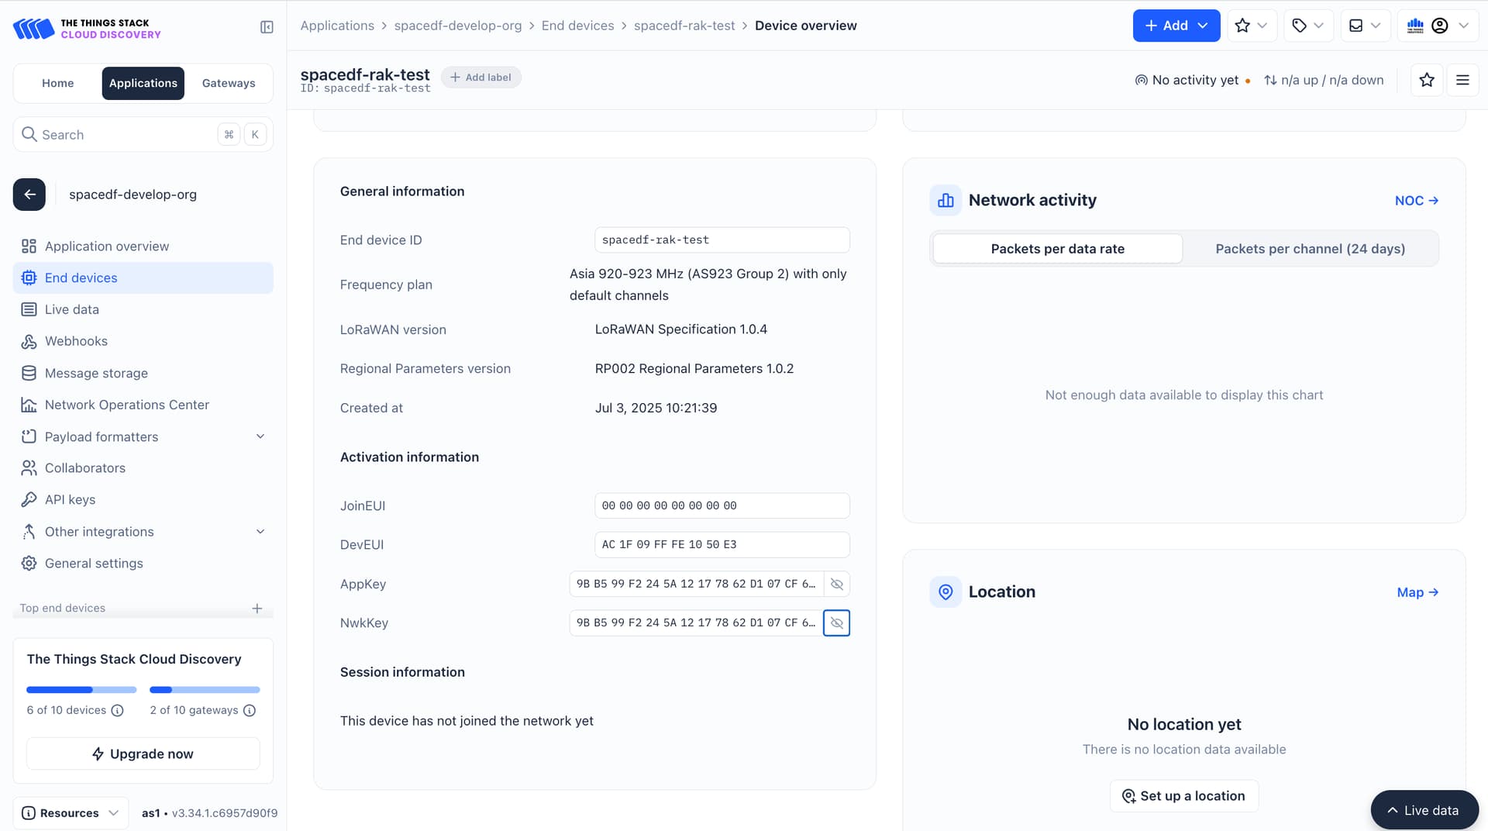Image resolution: width=1488 pixels, height=831 pixels.
Task: Toggle AppKey visibility eye icon
Action: pyautogui.click(x=837, y=584)
